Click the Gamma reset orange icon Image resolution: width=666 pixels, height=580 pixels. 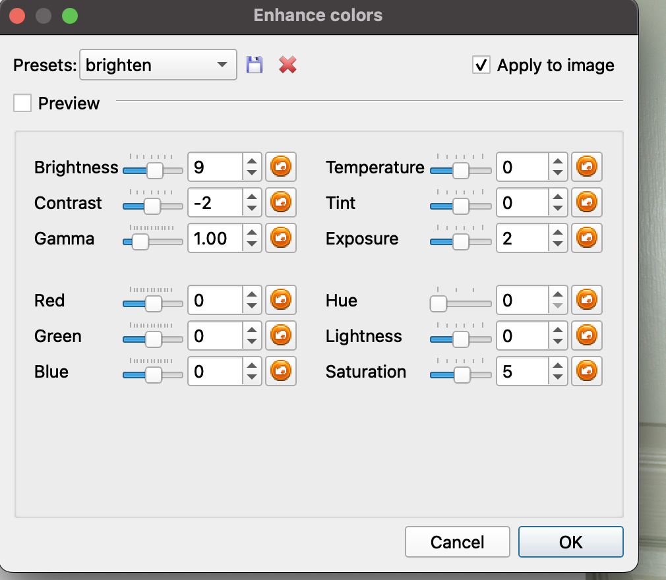pos(281,239)
